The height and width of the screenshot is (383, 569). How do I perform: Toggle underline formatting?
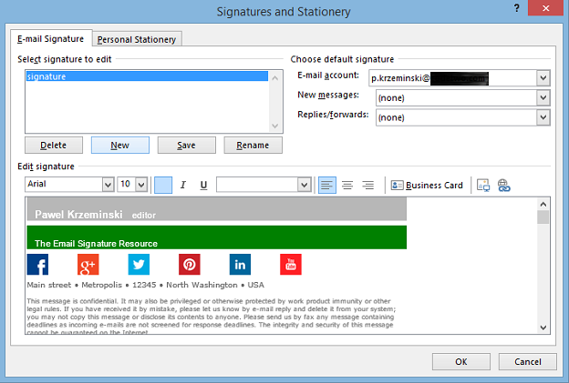(203, 185)
